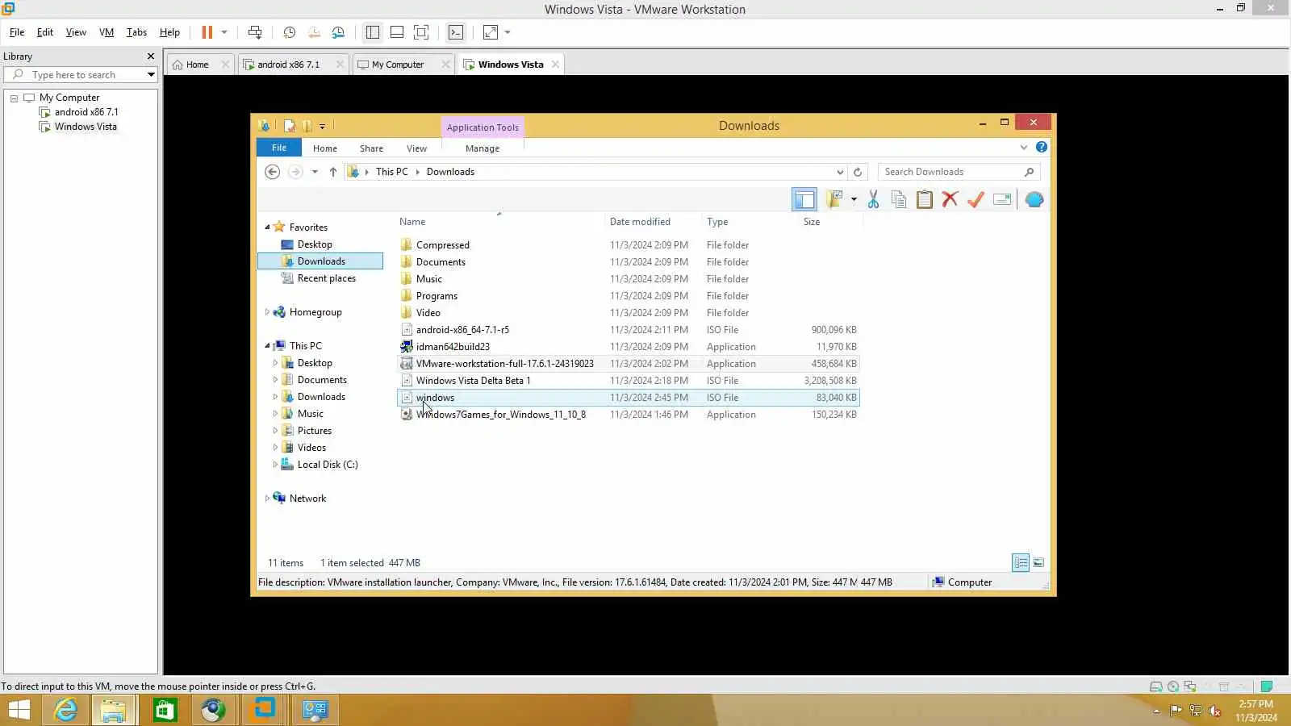Expand the address bar history dropdown
The height and width of the screenshot is (726, 1291).
click(840, 172)
